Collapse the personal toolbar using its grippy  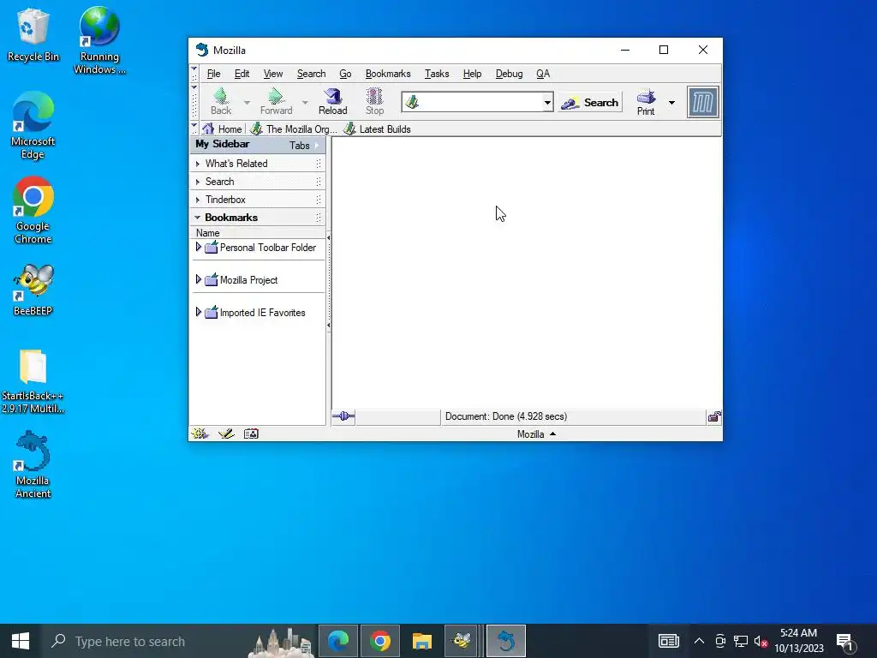(194, 129)
